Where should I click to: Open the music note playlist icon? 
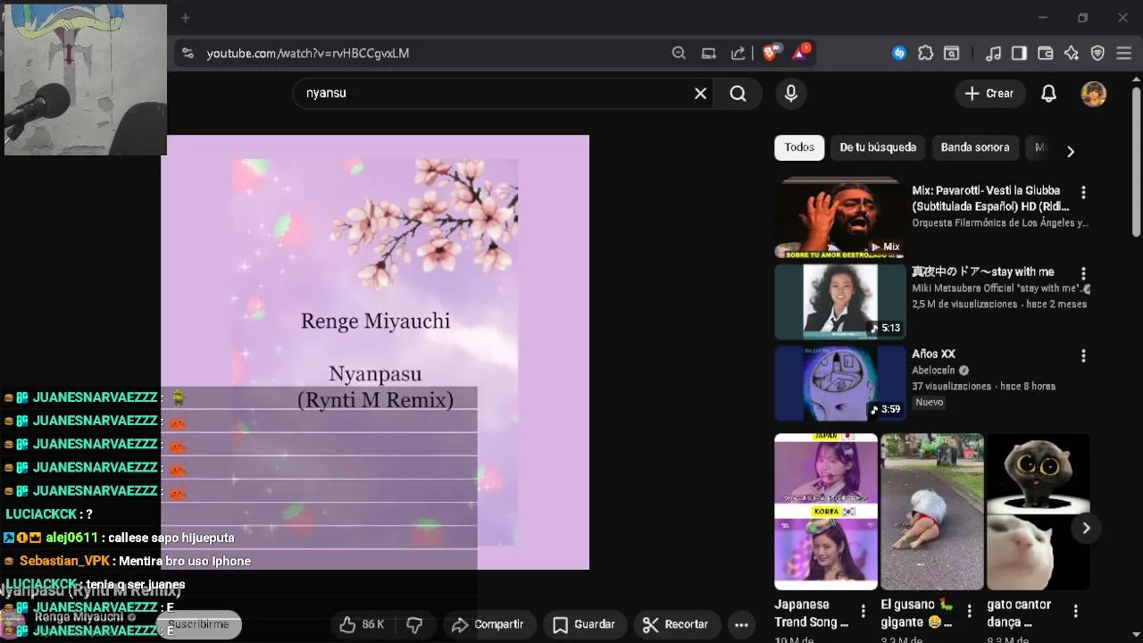click(993, 54)
